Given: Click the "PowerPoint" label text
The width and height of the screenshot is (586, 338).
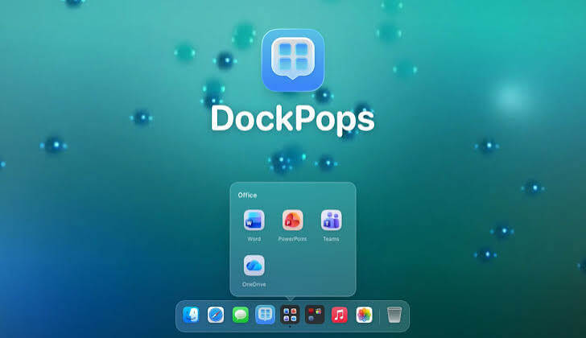Looking at the screenshot, I should (293, 239).
